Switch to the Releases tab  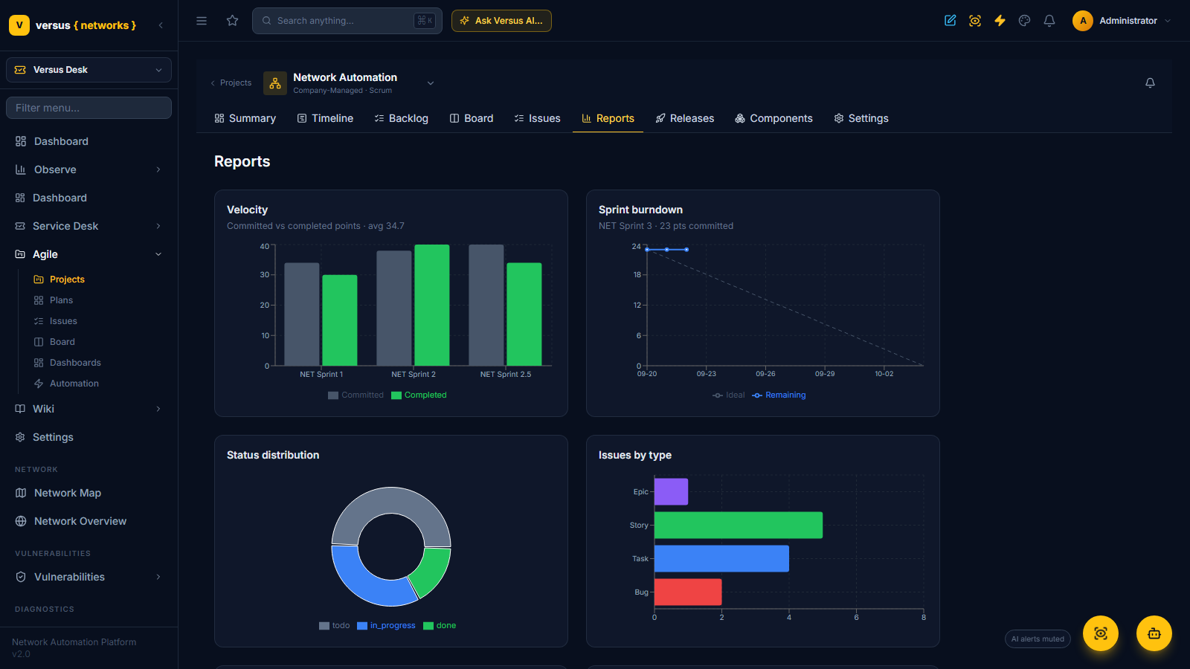[685, 118]
